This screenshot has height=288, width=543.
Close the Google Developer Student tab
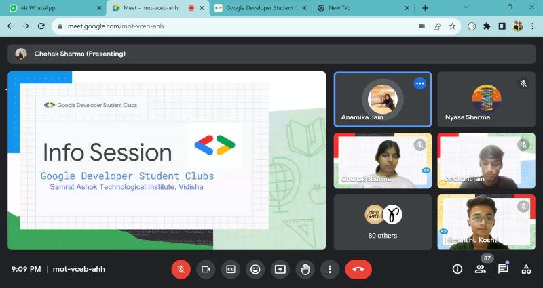[x=304, y=8]
